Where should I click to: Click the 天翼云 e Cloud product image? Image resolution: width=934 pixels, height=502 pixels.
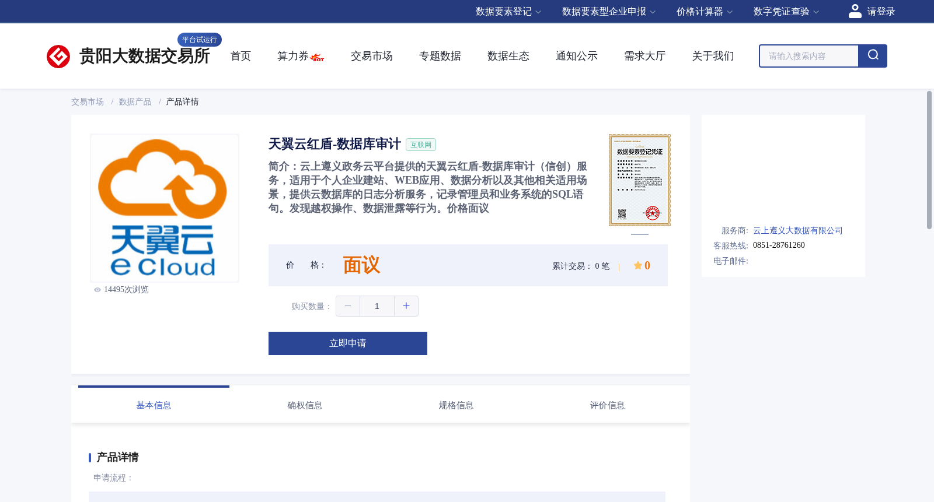click(x=165, y=208)
